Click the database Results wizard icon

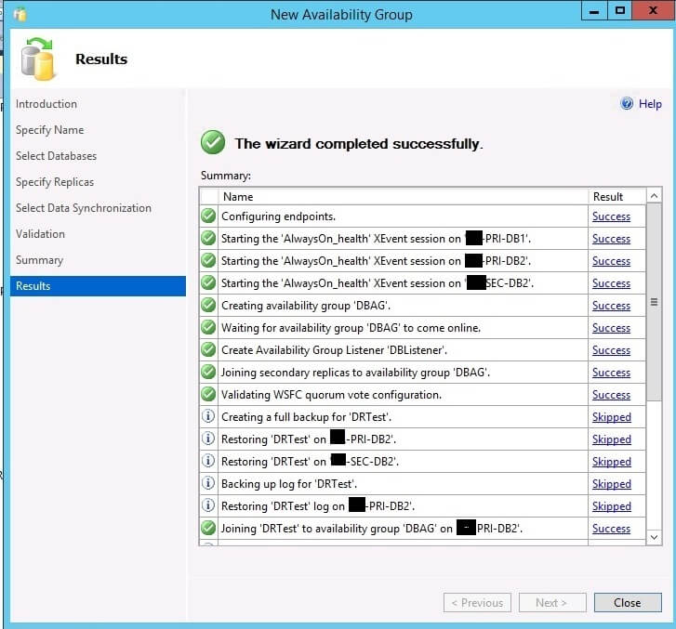point(38,59)
